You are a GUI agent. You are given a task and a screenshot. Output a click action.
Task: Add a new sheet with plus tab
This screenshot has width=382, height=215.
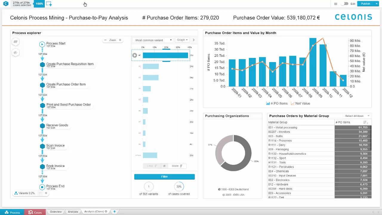click(x=114, y=212)
